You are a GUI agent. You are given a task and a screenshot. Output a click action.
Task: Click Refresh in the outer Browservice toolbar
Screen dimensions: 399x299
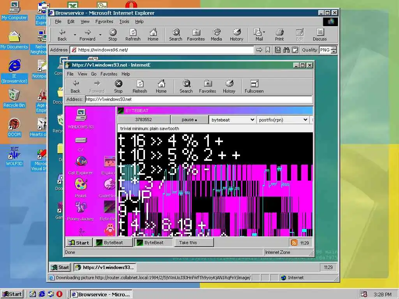(x=133, y=35)
